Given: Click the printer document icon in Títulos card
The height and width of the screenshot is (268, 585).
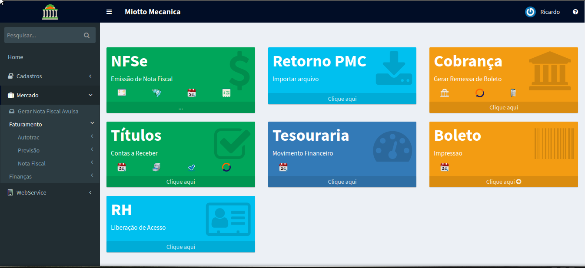Looking at the screenshot, I should coord(156,167).
